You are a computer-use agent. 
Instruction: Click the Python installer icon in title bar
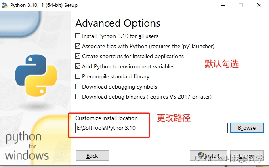4,5
